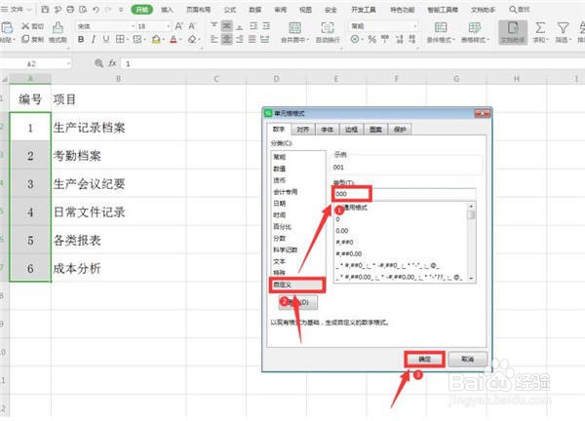Image resolution: width=585 pixels, height=421 pixels.
Task: Expand the fill color dropdown arrow
Action: (x=164, y=40)
